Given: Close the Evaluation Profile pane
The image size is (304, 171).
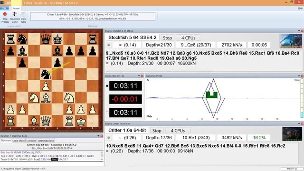Looking at the screenshot, I should click(302, 76).
